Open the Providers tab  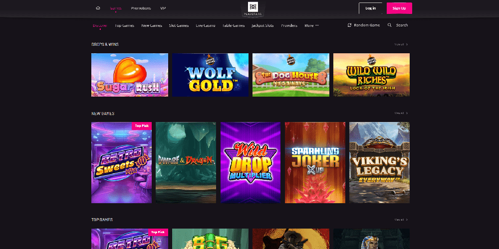[289, 25]
